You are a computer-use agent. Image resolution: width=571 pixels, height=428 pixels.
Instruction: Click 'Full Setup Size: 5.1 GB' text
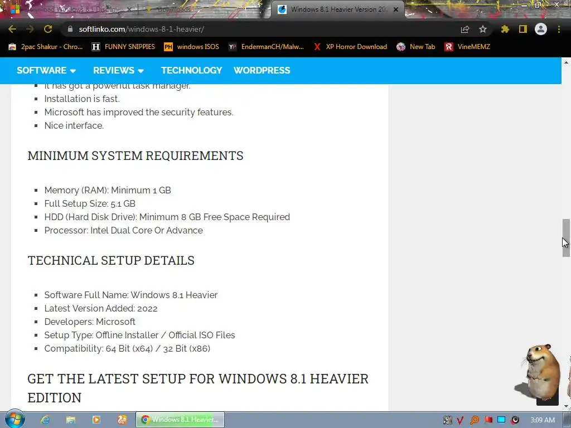coord(90,204)
